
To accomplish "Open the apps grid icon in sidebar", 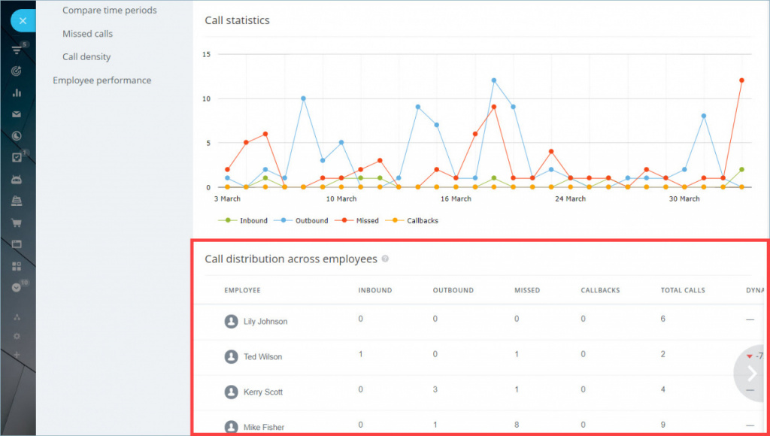I will (x=17, y=266).
